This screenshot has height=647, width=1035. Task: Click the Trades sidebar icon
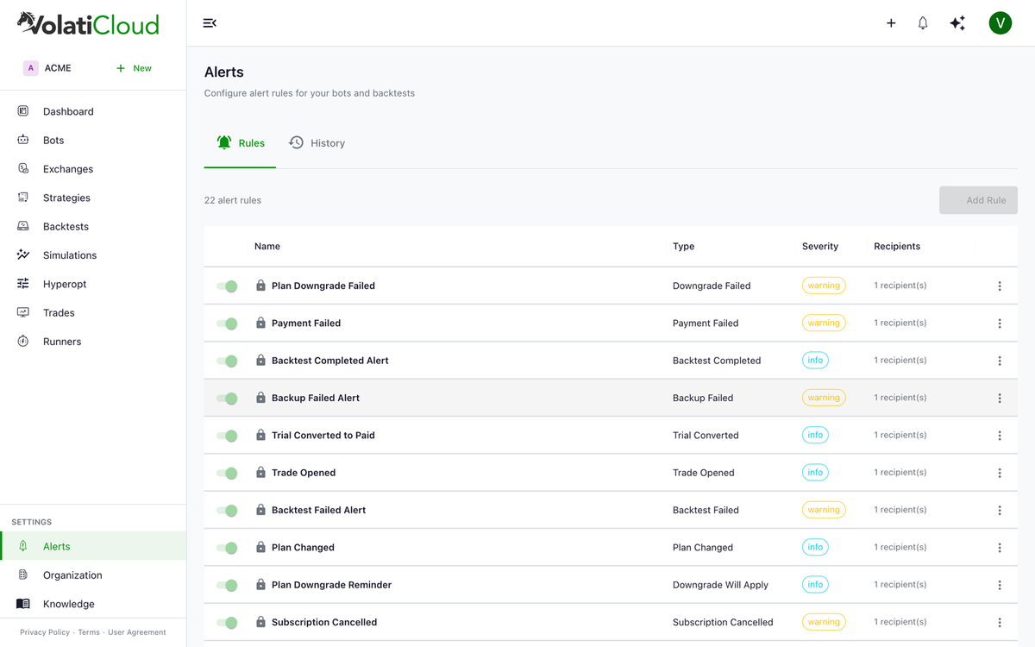(23, 312)
